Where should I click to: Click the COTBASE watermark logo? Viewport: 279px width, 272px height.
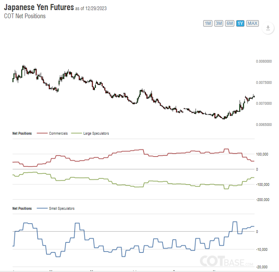tap(226, 260)
